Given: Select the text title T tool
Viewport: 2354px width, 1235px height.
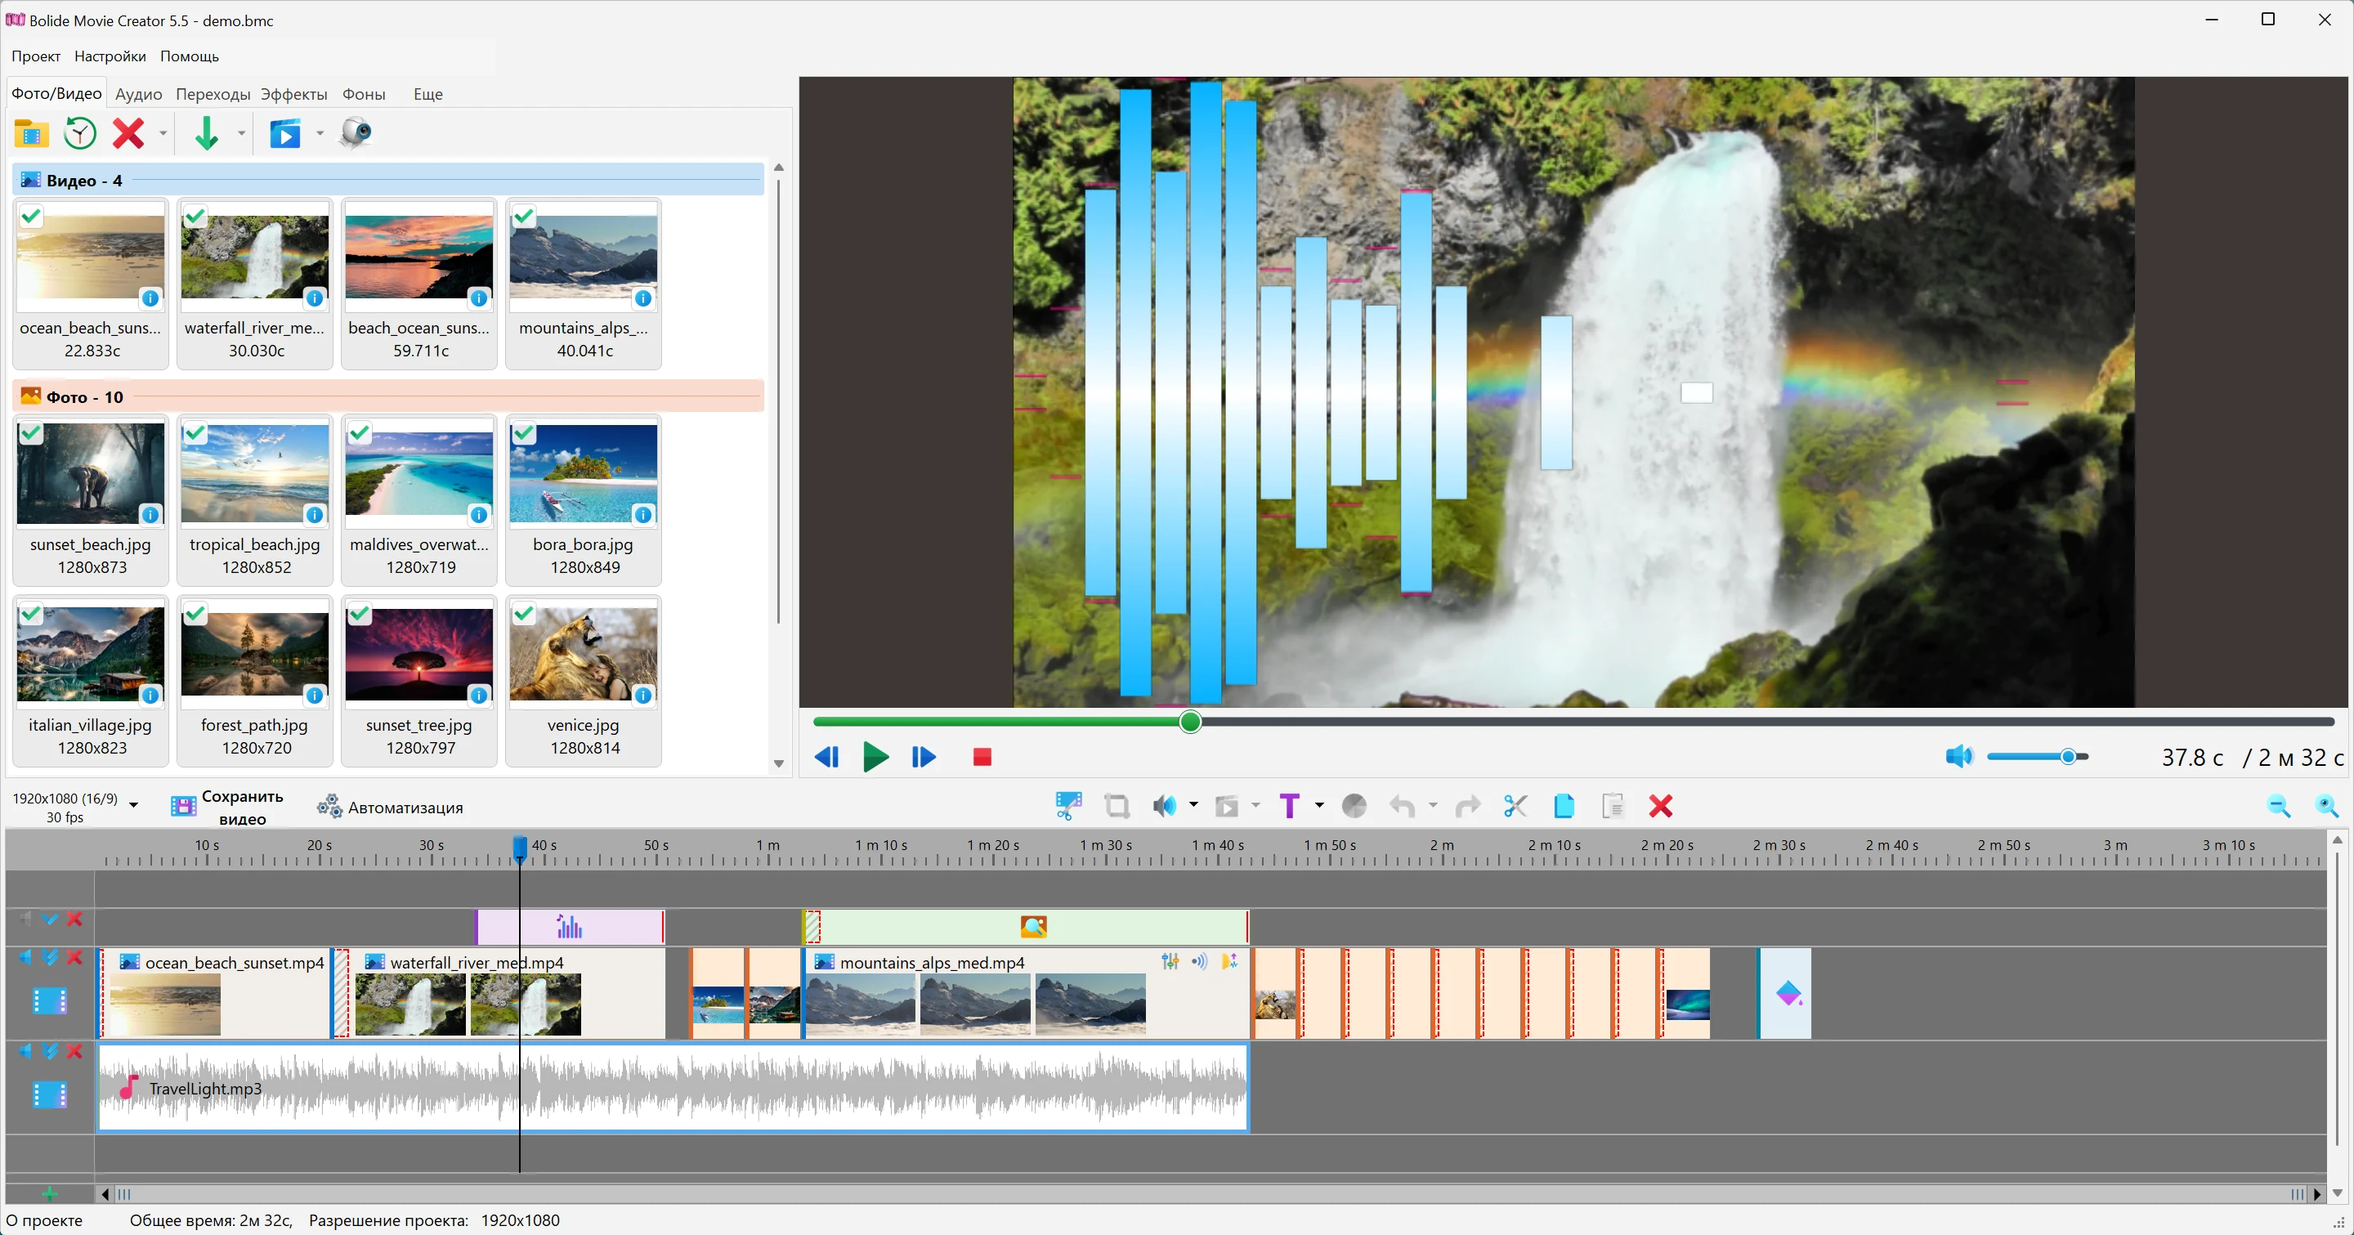Looking at the screenshot, I should click(1288, 806).
